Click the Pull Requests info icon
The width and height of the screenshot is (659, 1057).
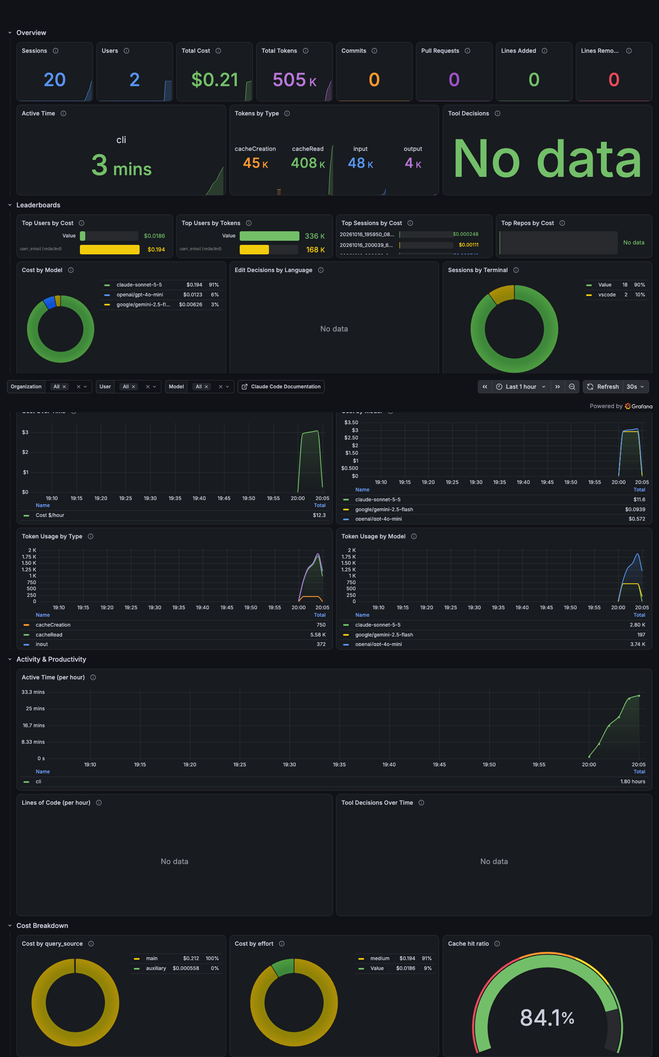coord(467,51)
